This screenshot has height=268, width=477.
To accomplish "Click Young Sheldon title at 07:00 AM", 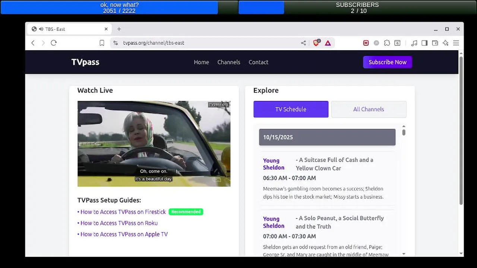I will (x=274, y=222).
